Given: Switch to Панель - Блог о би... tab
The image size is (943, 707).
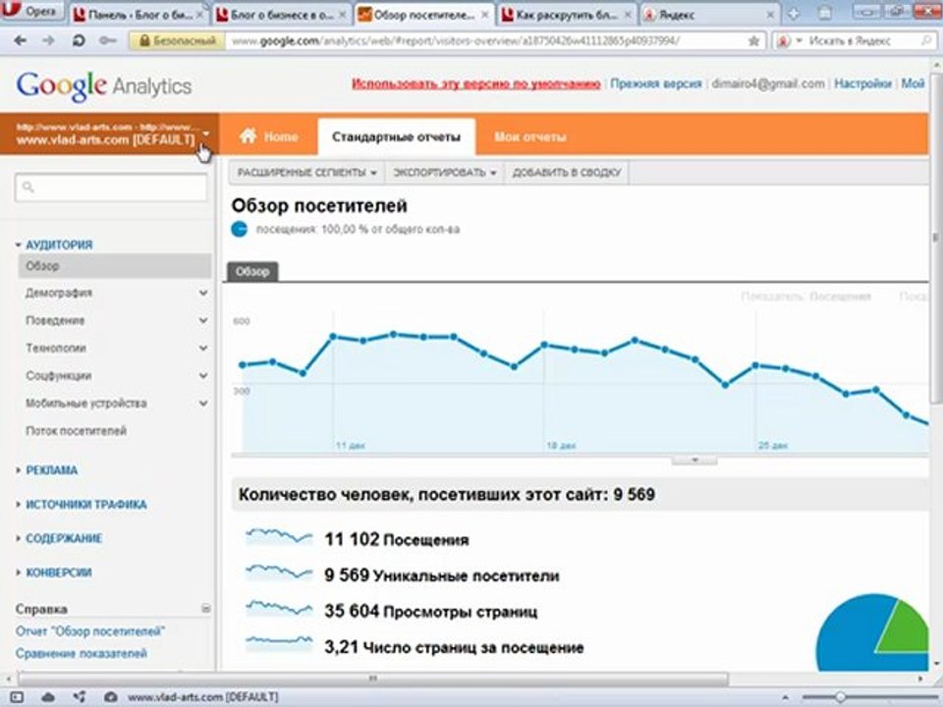Looking at the screenshot, I should coord(139,15).
